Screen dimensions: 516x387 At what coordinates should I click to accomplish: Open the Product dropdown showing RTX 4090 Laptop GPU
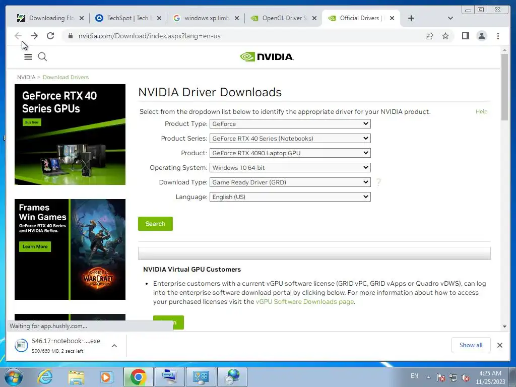(290, 153)
